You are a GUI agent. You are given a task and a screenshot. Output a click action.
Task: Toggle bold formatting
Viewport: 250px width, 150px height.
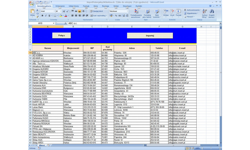pos(42,15)
